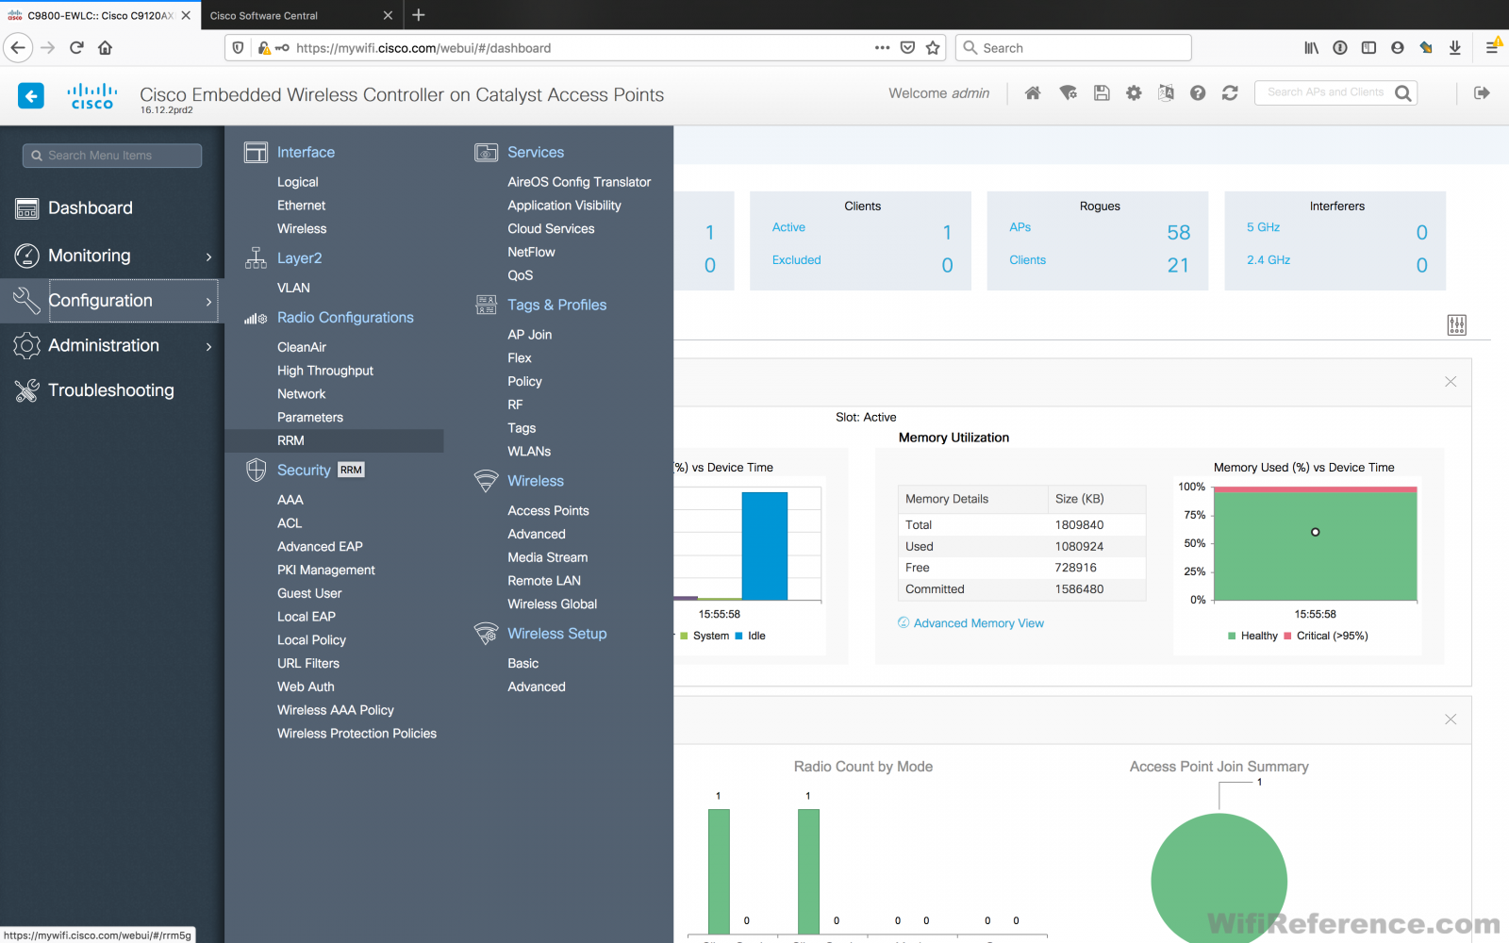Open Basic under Wireless Setup
The image size is (1509, 943).
pyautogui.click(x=522, y=664)
